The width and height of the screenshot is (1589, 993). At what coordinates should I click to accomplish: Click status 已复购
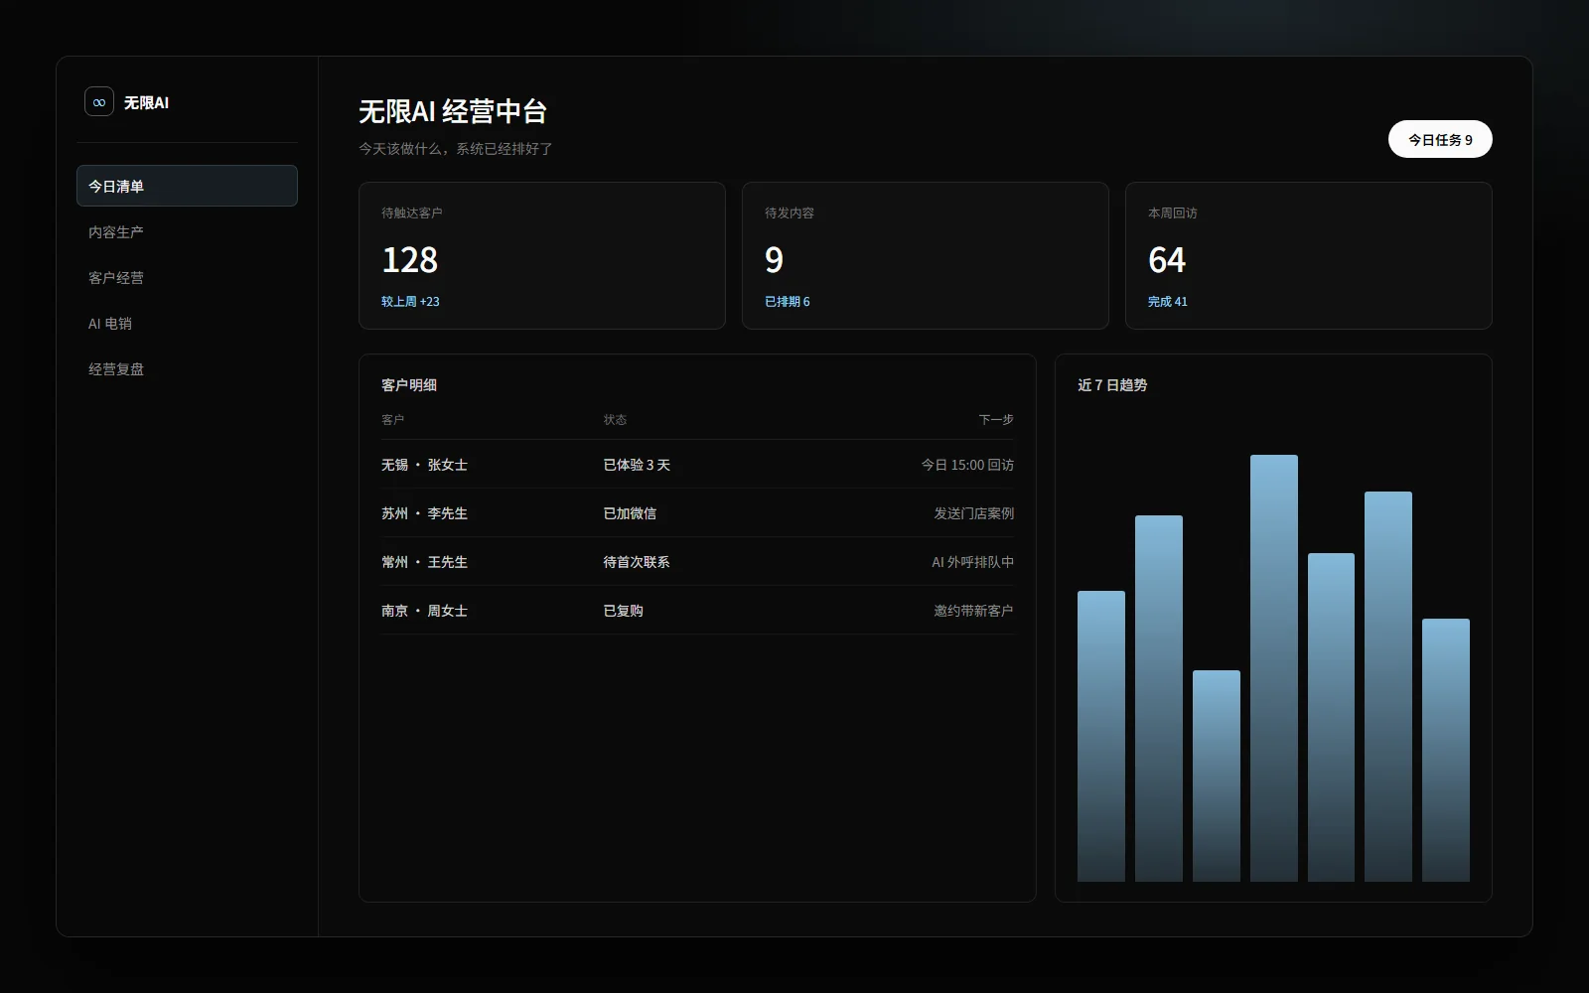(x=623, y=611)
